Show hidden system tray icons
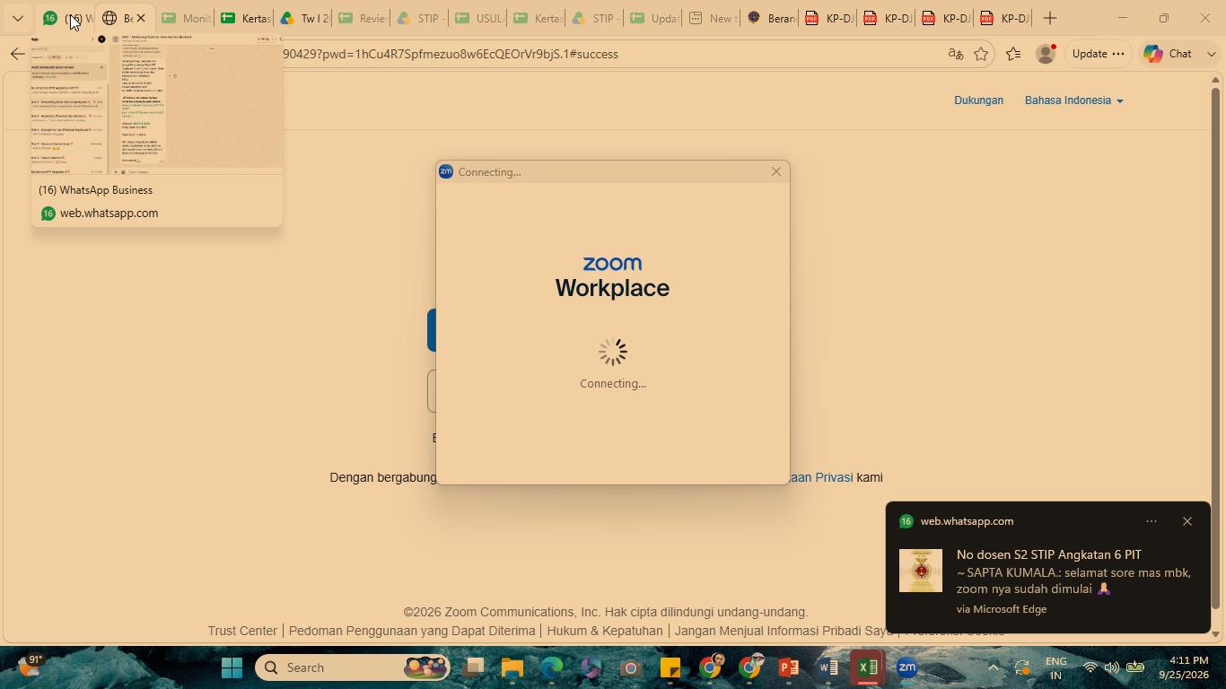The height and width of the screenshot is (689, 1226). coord(993,667)
